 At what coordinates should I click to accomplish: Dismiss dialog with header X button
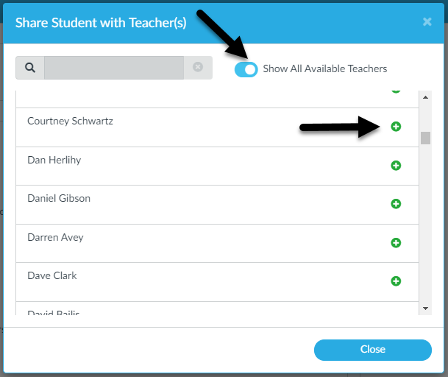tap(427, 22)
